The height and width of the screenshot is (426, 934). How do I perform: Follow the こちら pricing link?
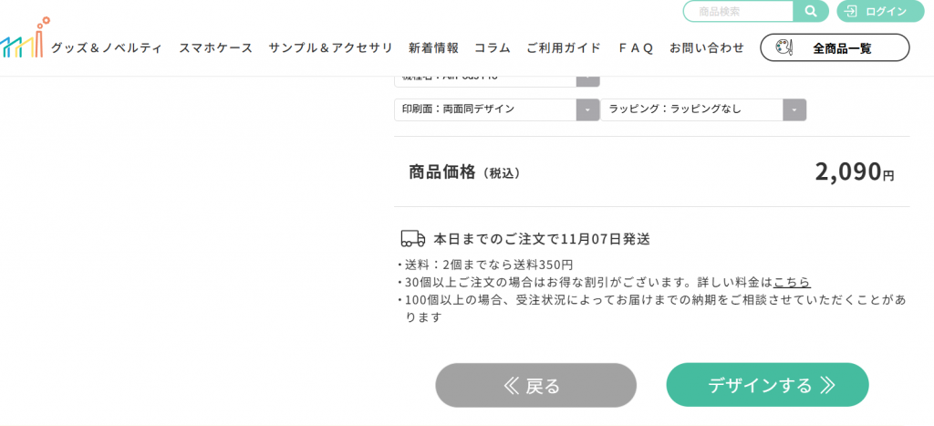point(792,283)
